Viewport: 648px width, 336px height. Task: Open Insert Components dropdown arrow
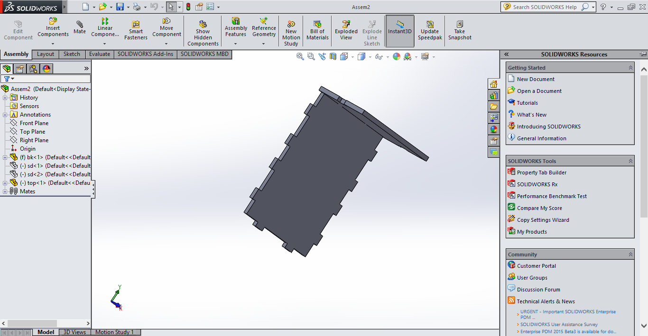(x=53, y=44)
